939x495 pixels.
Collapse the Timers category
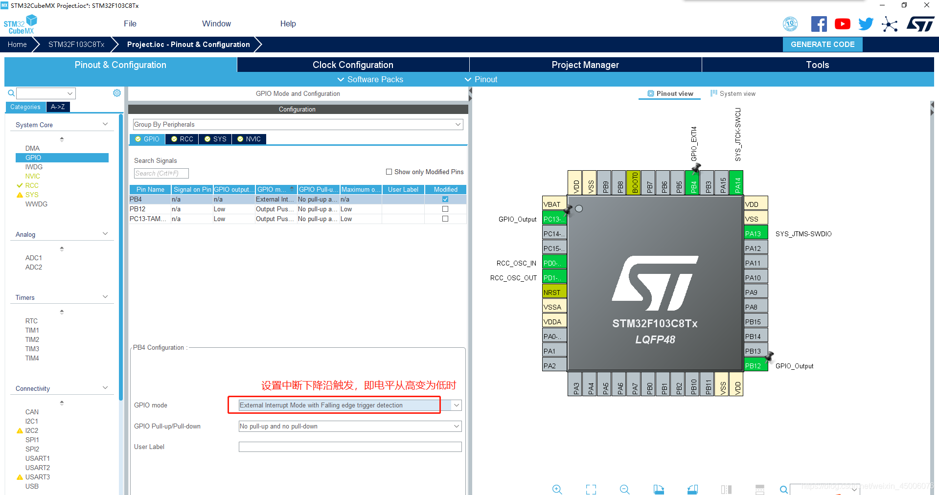pyautogui.click(x=105, y=297)
